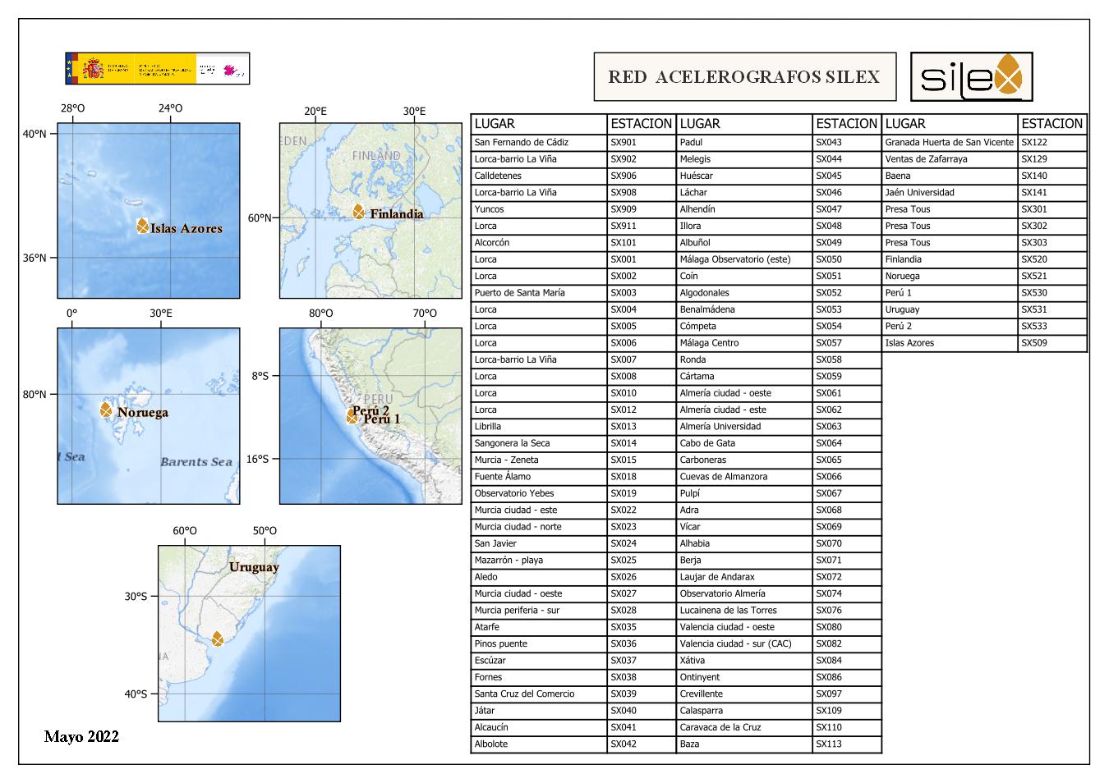
Task: Select the 'Granada Huerta de San Vicente' cell
Action: (x=950, y=142)
